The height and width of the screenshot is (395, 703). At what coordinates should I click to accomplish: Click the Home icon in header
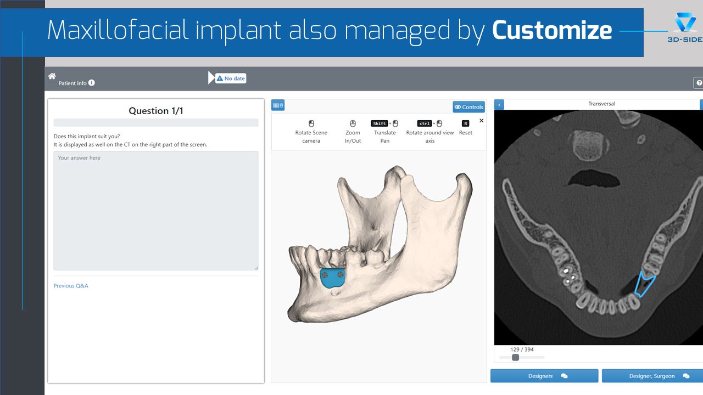(x=52, y=76)
